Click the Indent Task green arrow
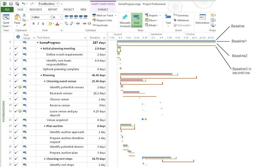This screenshot has width=256, height=167. [71, 24]
